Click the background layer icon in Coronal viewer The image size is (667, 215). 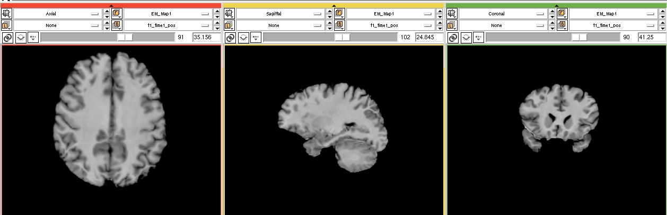tap(562, 25)
